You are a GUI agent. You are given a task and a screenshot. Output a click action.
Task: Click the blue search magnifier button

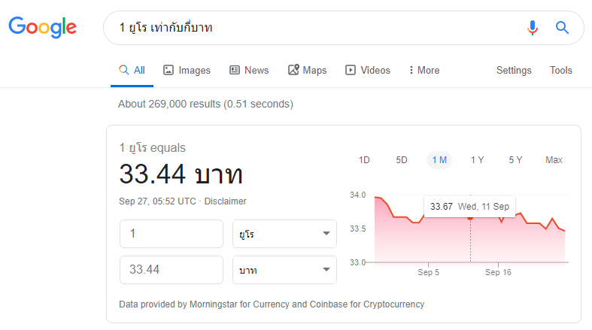(562, 28)
